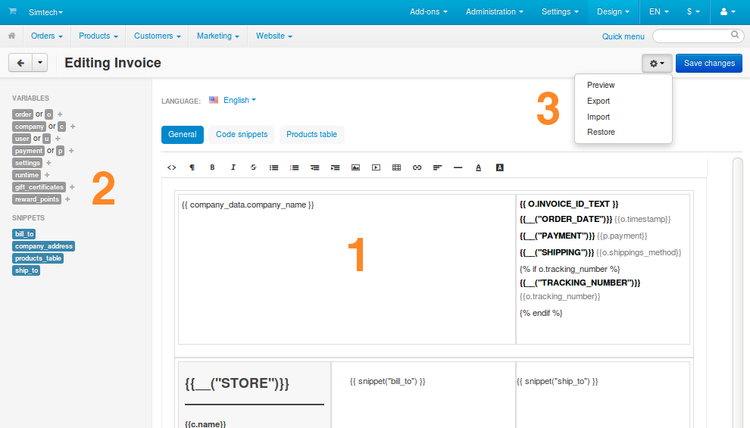Click the company_address snippet tag
Viewport: 750px width, 428px height.
pyautogui.click(x=43, y=246)
